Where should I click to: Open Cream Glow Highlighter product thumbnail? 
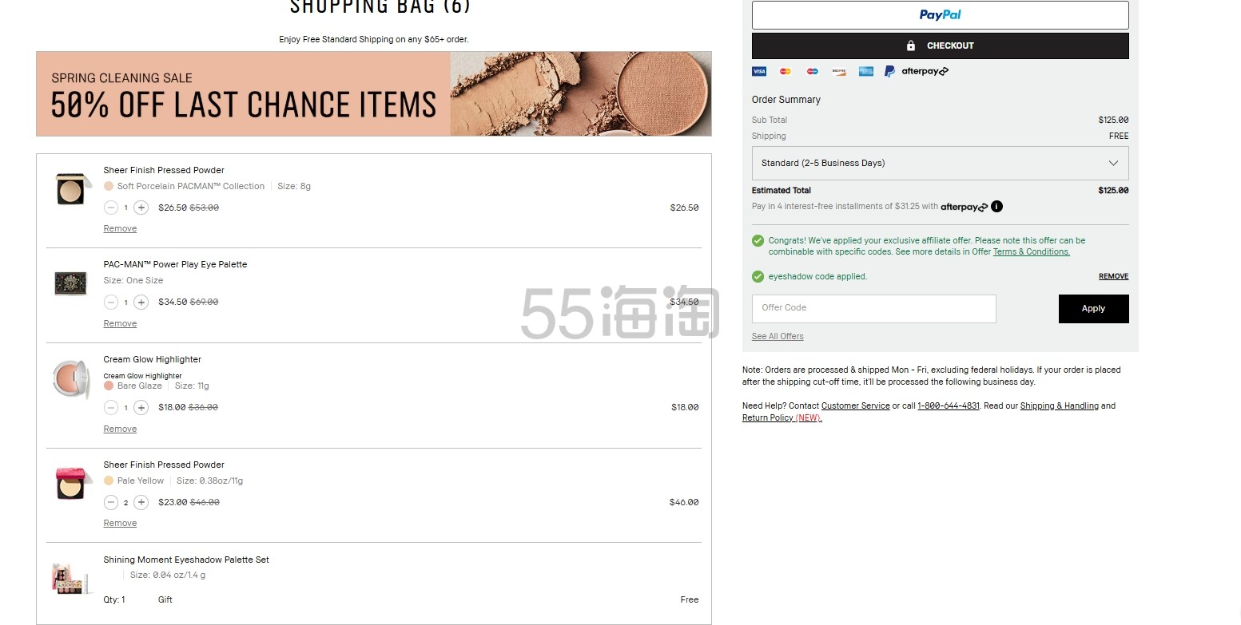click(70, 379)
